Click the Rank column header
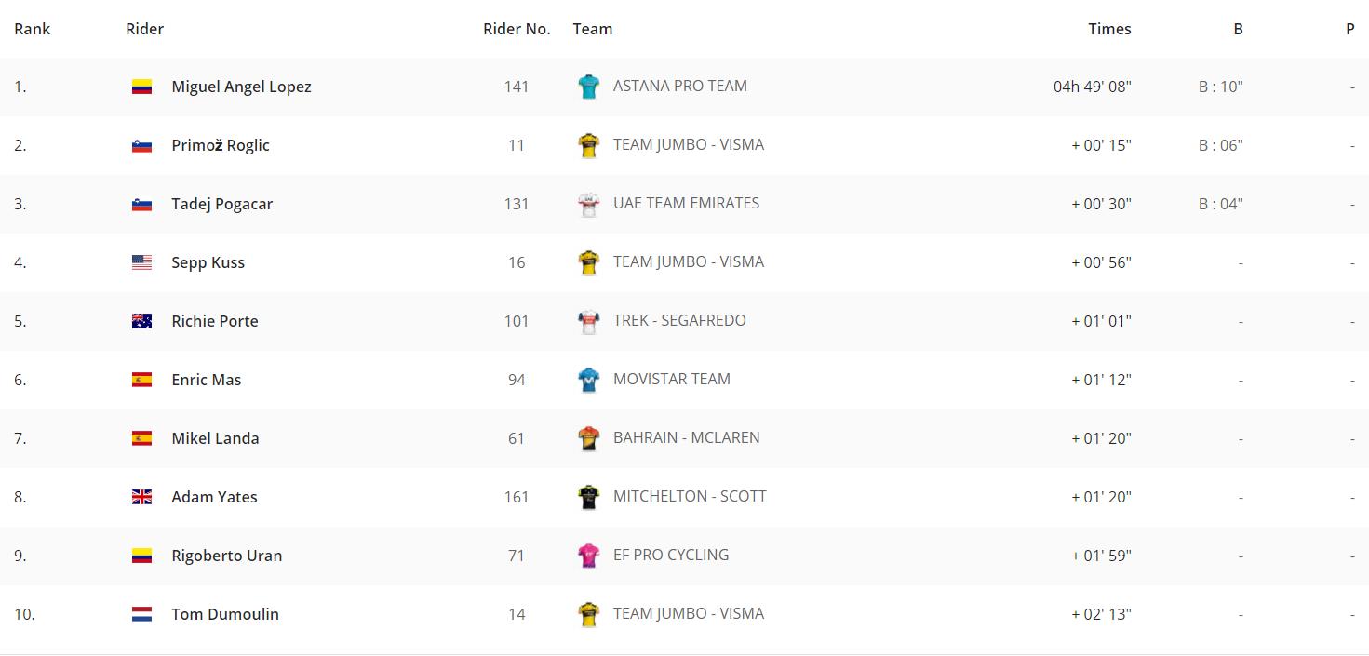 coord(33,29)
